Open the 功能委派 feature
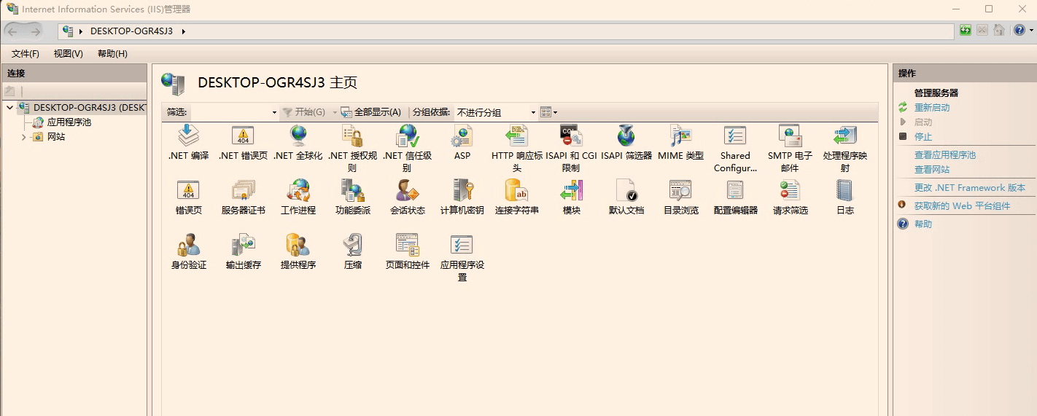 point(352,197)
